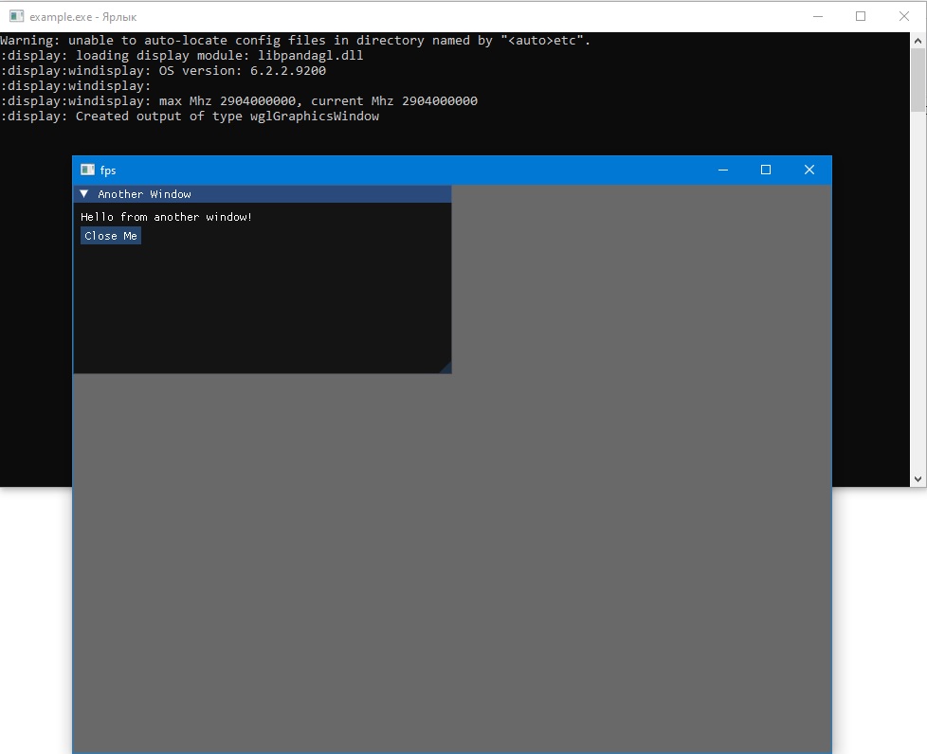Viewport: 927px width, 754px height.
Task: Click the example.exe console window icon
Action: (x=16, y=16)
